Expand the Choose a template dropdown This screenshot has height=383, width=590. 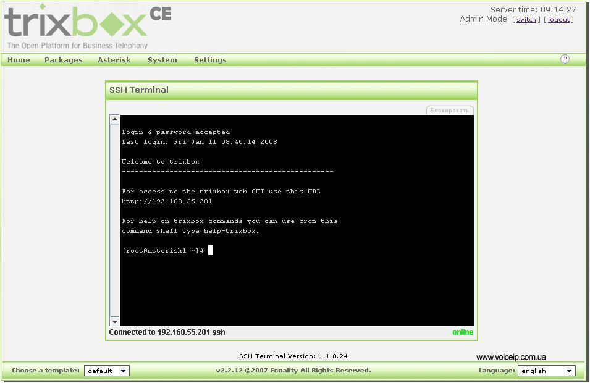[x=107, y=371]
